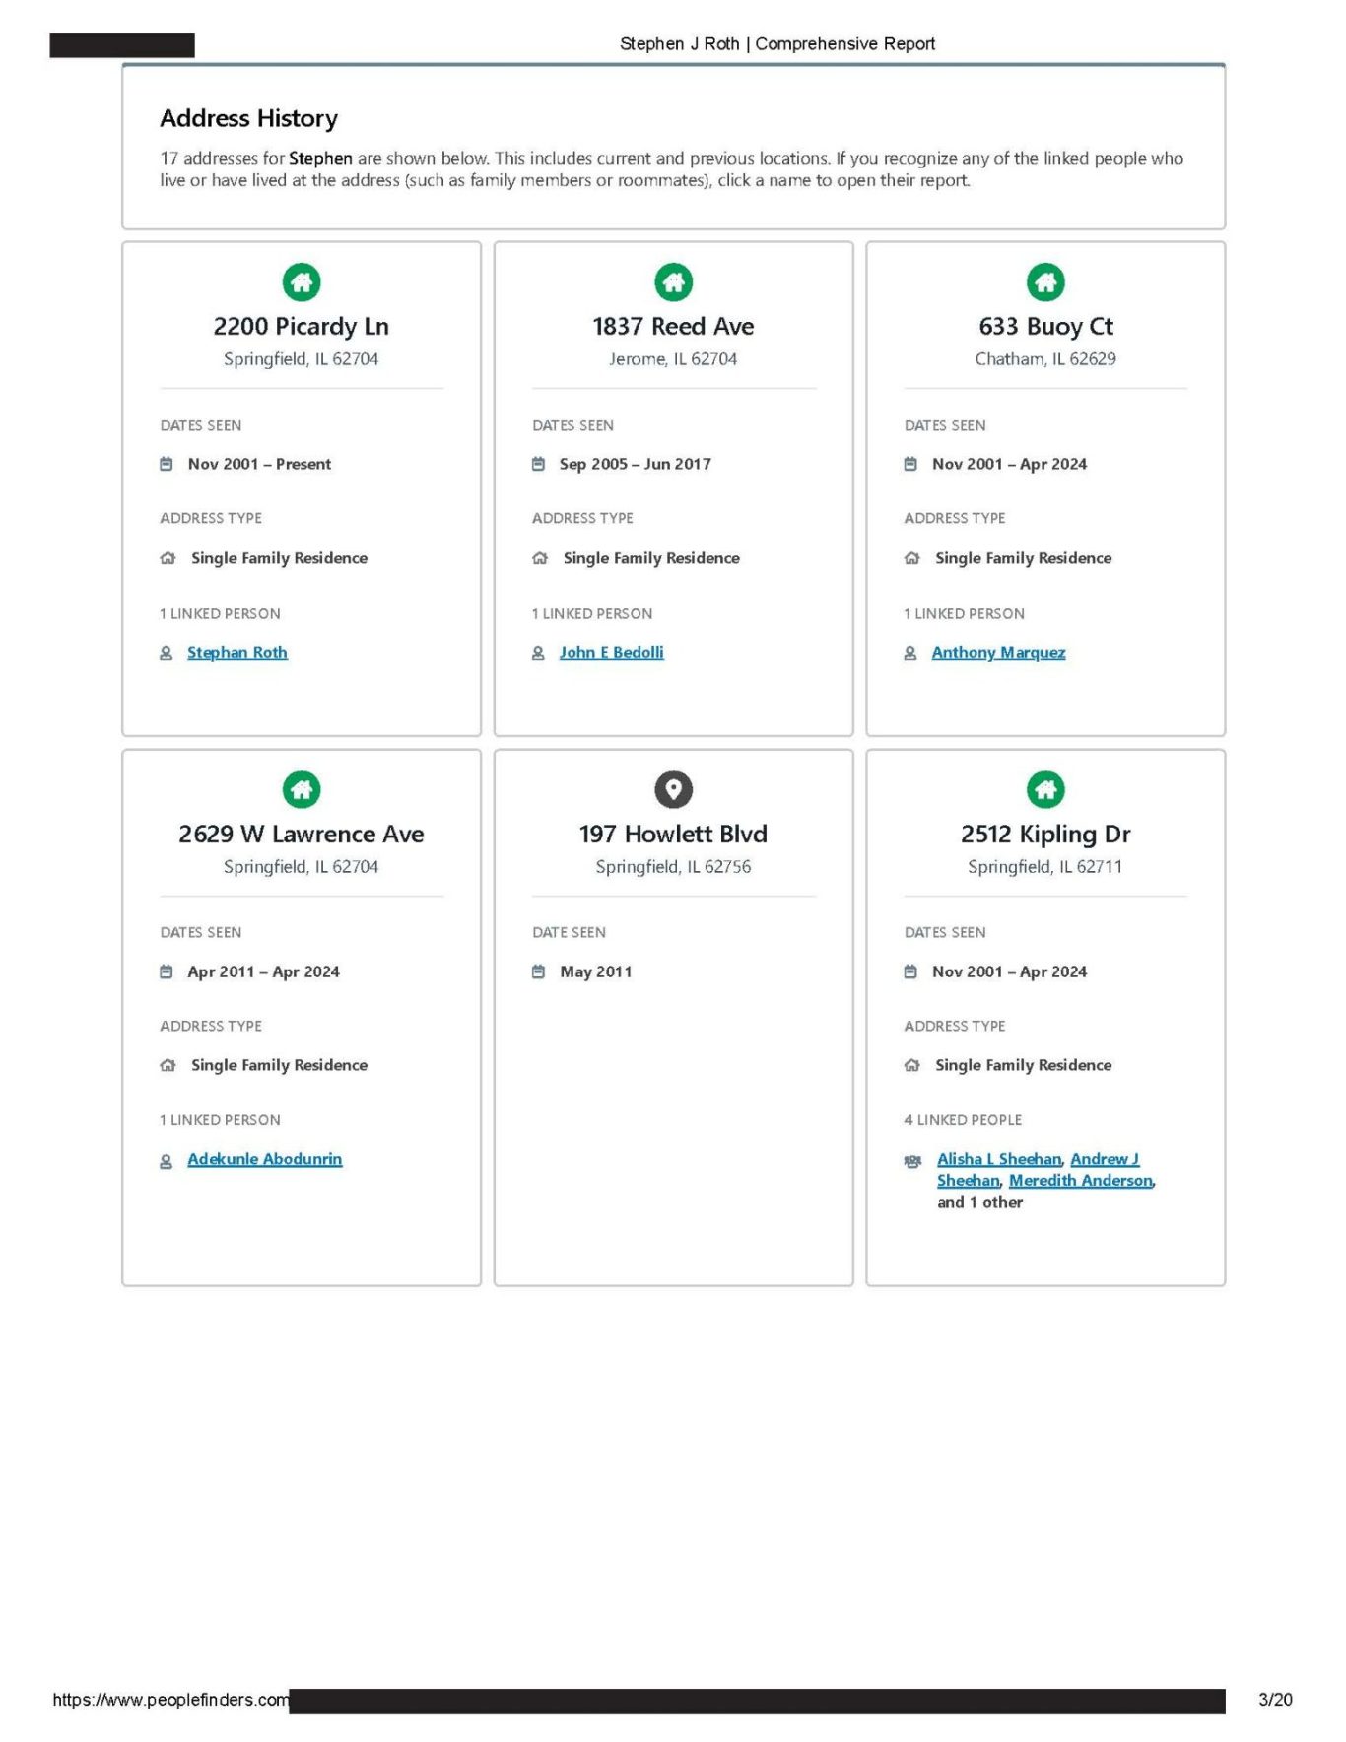Click the peoplefinders.com URL in the footer

click(170, 1700)
